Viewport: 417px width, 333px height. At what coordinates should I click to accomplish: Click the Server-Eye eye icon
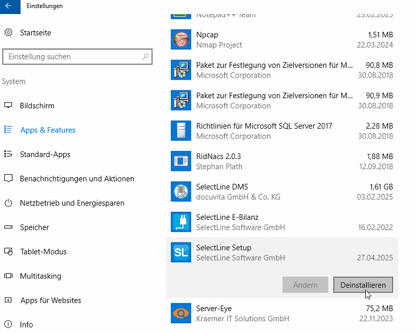[181, 313]
